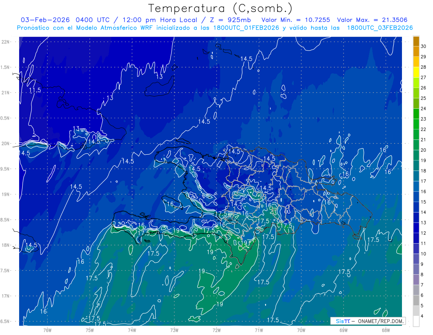433x335 pixels.
Task: Click the 20 label on the color scale
Action: 424,150
